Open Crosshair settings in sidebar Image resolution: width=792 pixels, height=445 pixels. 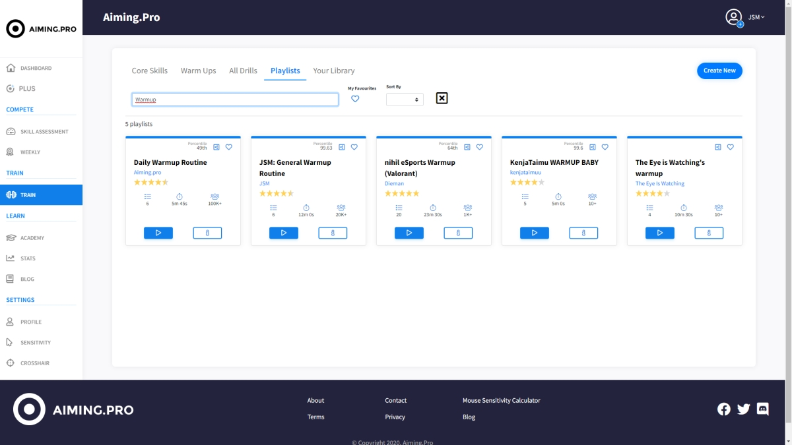pyautogui.click(x=34, y=363)
